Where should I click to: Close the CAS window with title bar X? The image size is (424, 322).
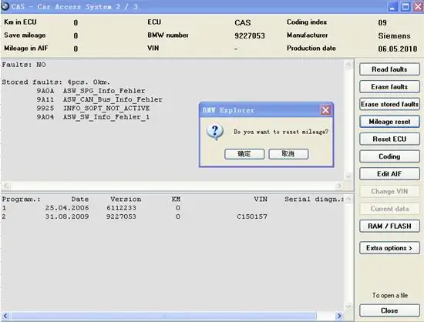418,7
